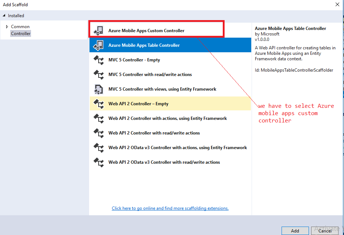Close the Add Scaffold dialog
344x235 pixels.
pos(337,4)
